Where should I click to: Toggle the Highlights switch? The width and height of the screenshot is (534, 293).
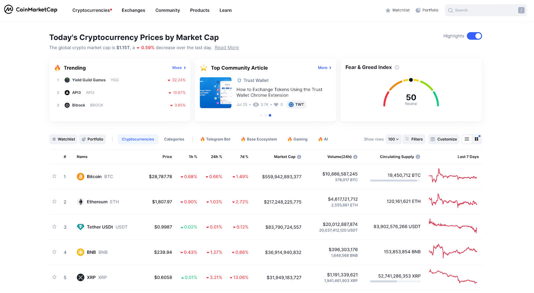(474, 36)
